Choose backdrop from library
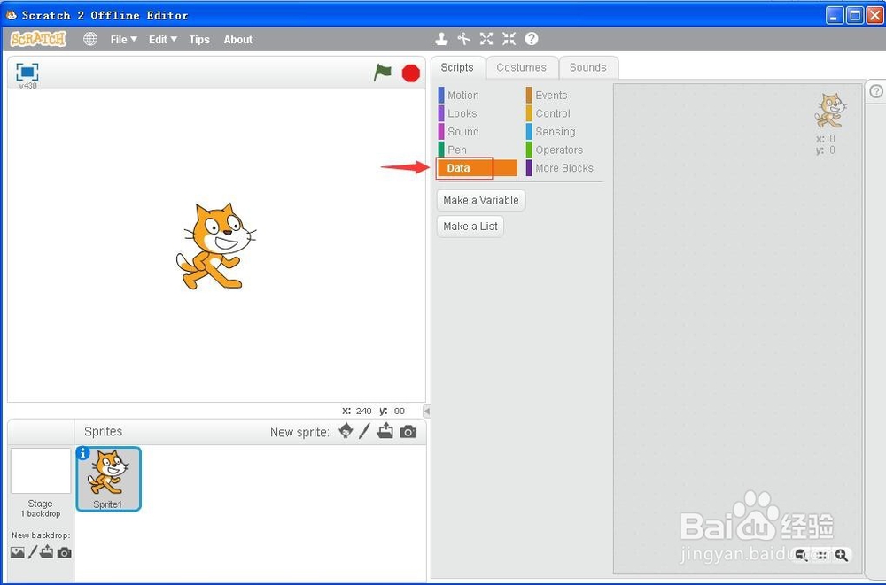 pos(18,552)
